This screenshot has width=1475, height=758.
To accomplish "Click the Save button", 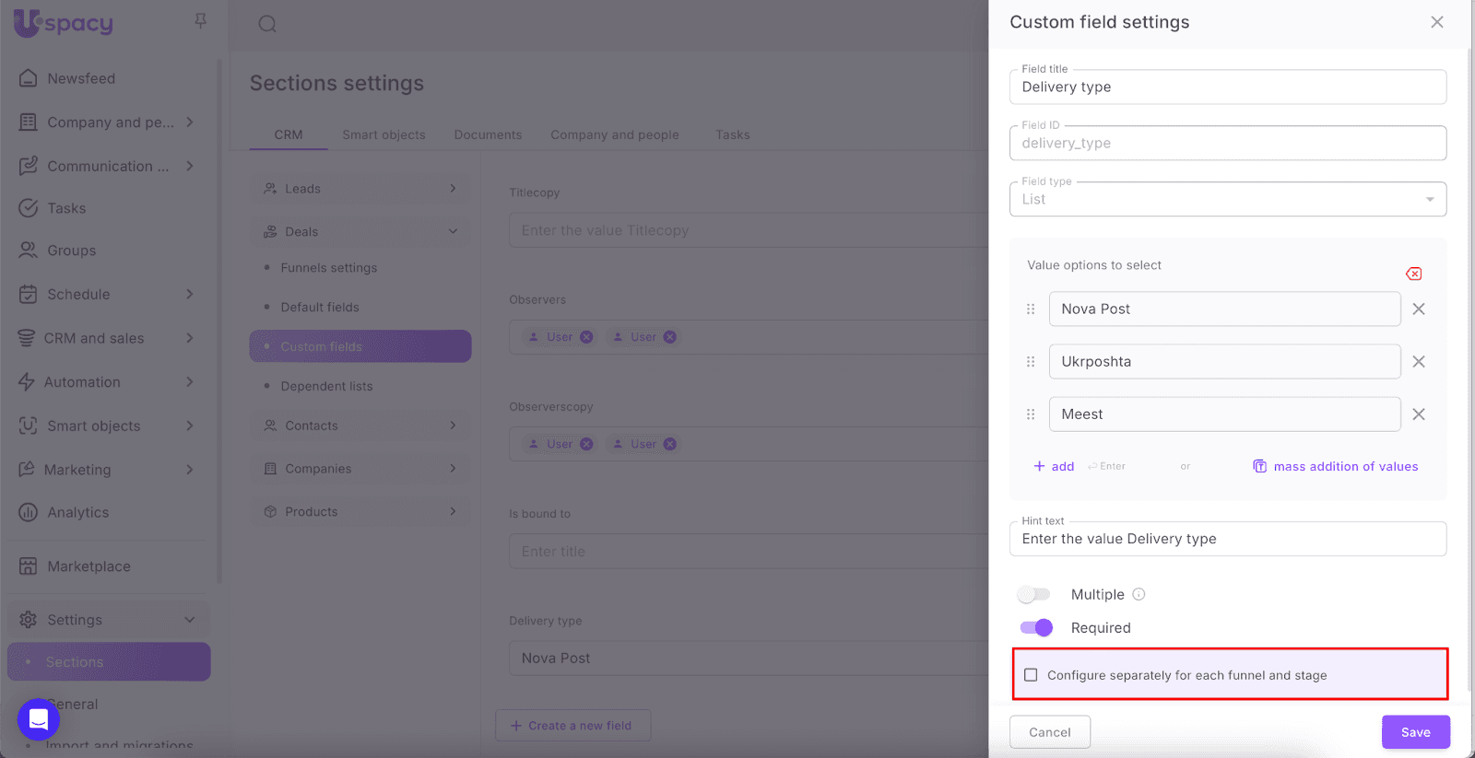I will [1415, 732].
